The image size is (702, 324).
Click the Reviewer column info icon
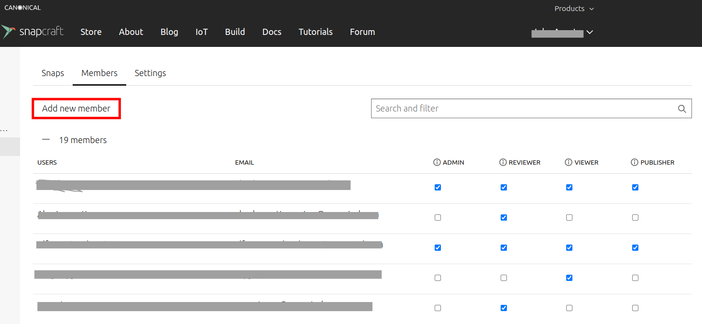pyautogui.click(x=503, y=163)
